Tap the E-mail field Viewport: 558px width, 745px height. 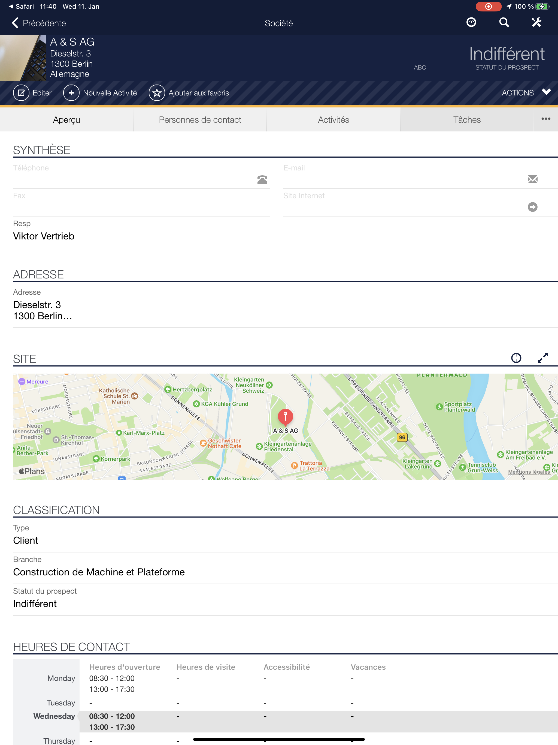[420, 175]
